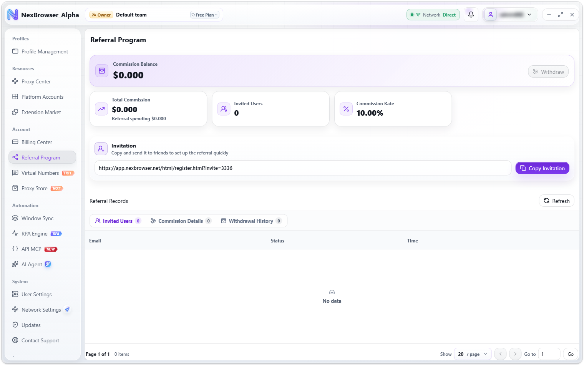
Task: Click the Go to page number field
Action: tap(549, 354)
